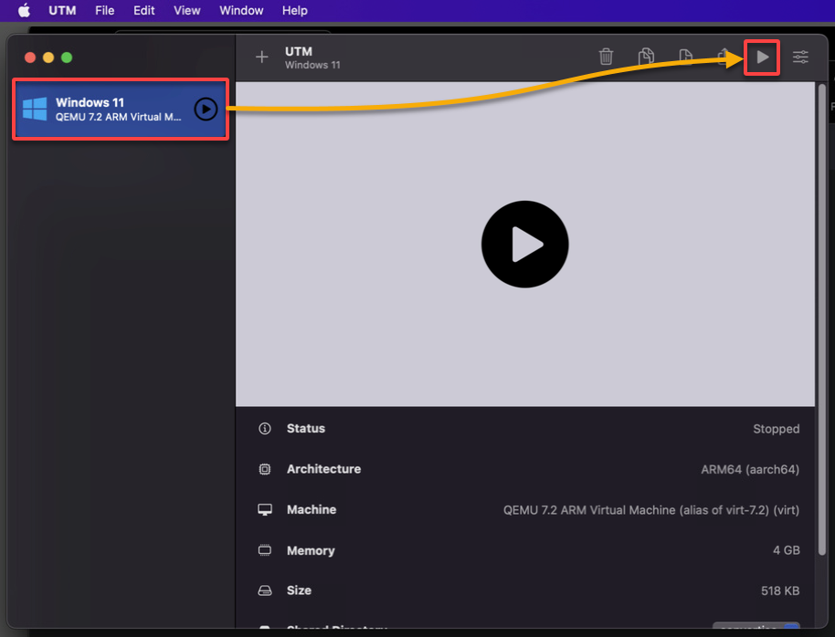This screenshot has height=637, width=835.
Task: Click the 'Windows 11' subtitle in the toolbar
Action: point(312,65)
